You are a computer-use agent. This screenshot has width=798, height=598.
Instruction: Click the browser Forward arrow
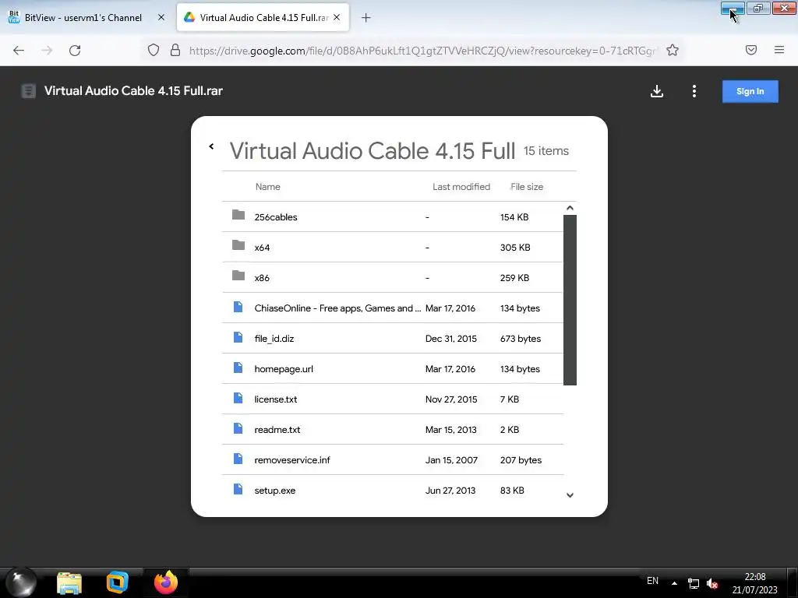(47, 51)
